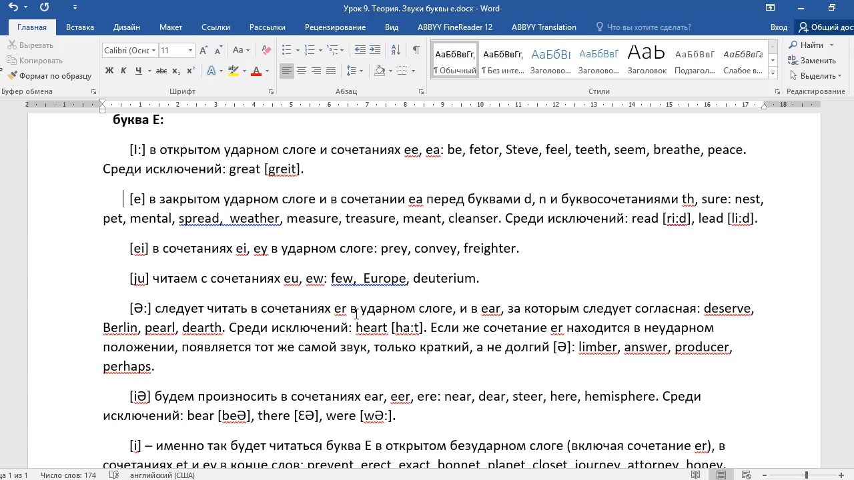Screen dimensions: 854x480
Task: Toggle underline (Ч) formatting
Action: click(x=138, y=71)
